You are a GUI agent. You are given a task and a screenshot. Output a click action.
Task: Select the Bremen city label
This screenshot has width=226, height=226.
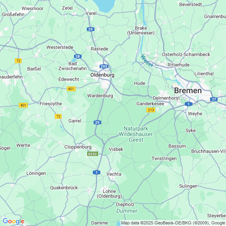pyautogui.click(x=188, y=91)
